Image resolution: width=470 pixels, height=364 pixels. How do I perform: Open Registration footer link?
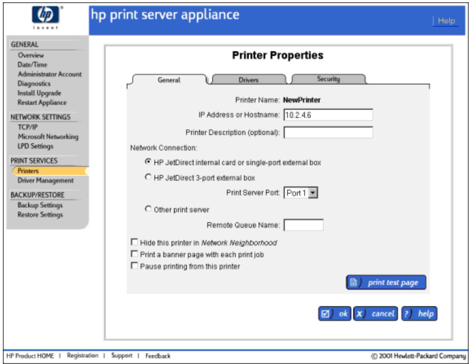[x=83, y=355]
